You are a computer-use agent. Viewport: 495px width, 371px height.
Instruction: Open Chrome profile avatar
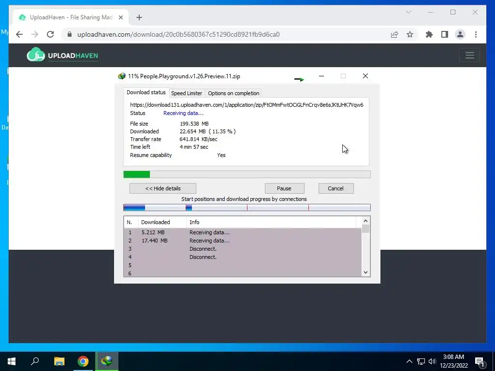[460, 34]
